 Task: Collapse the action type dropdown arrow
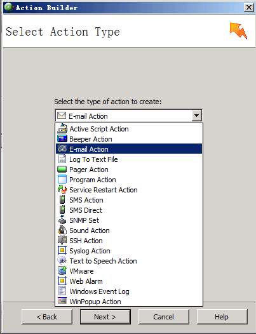click(x=196, y=116)
